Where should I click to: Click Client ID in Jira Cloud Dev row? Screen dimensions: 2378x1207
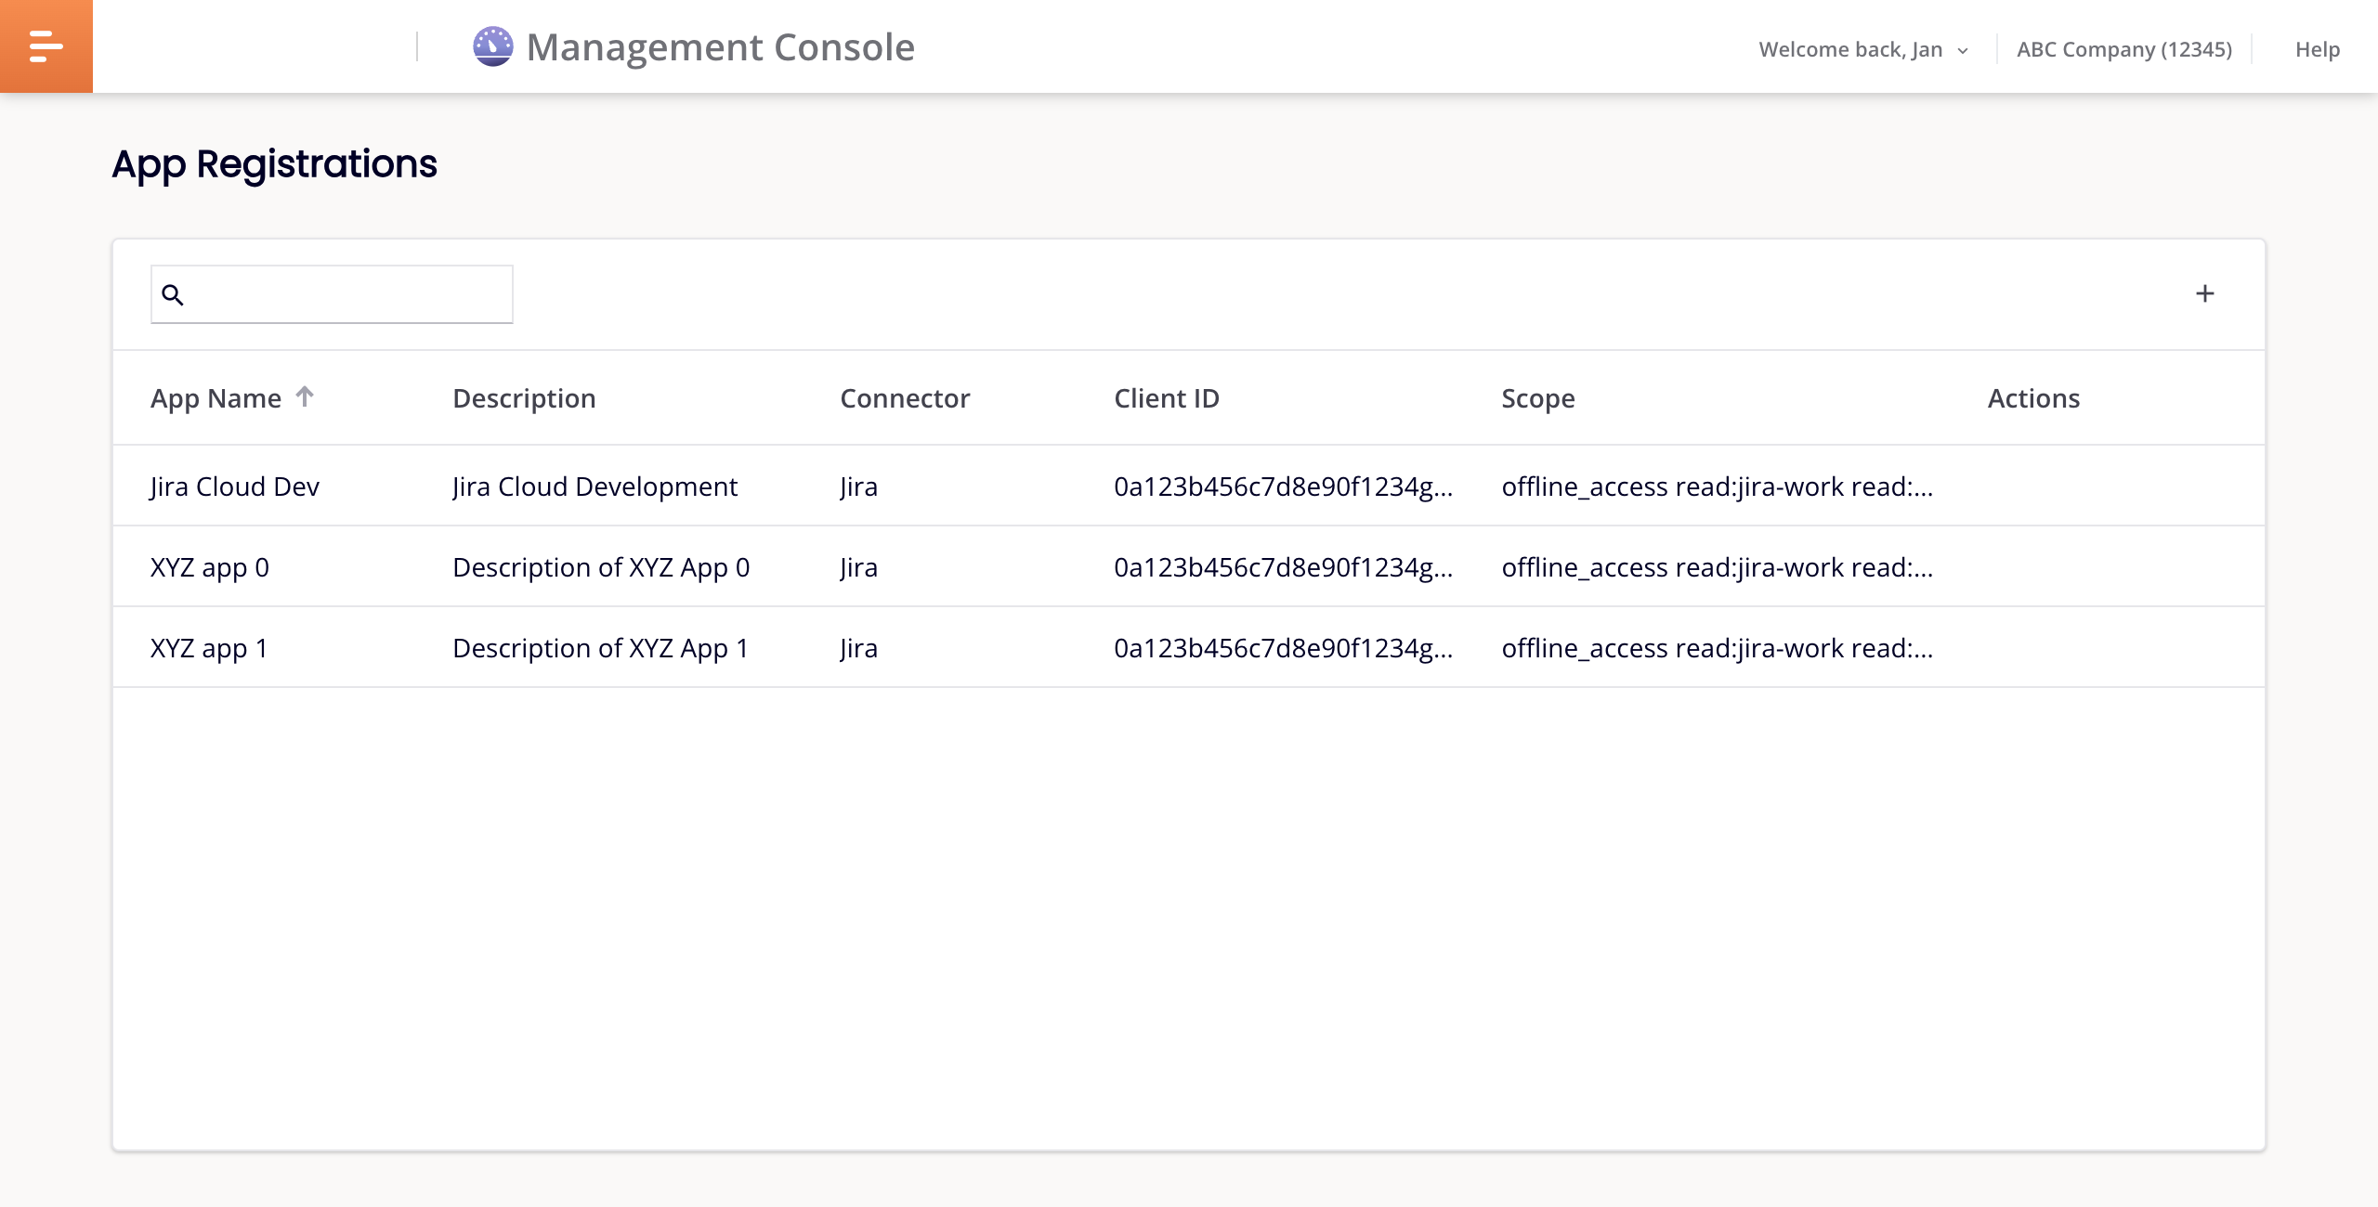(x=1283, y=487)
